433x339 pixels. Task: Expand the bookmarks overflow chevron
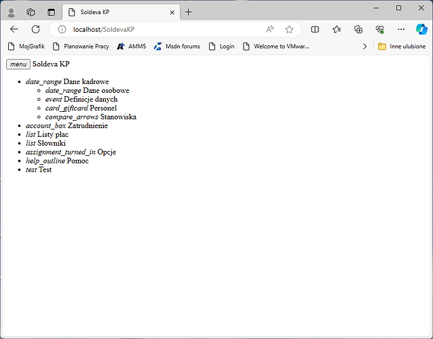point(365,46)
